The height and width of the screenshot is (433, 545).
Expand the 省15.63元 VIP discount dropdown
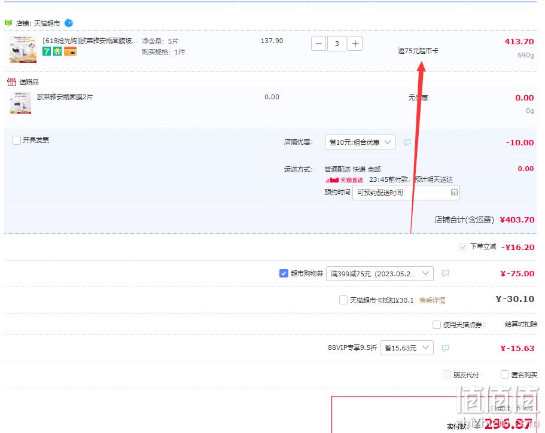coord(407,348)
